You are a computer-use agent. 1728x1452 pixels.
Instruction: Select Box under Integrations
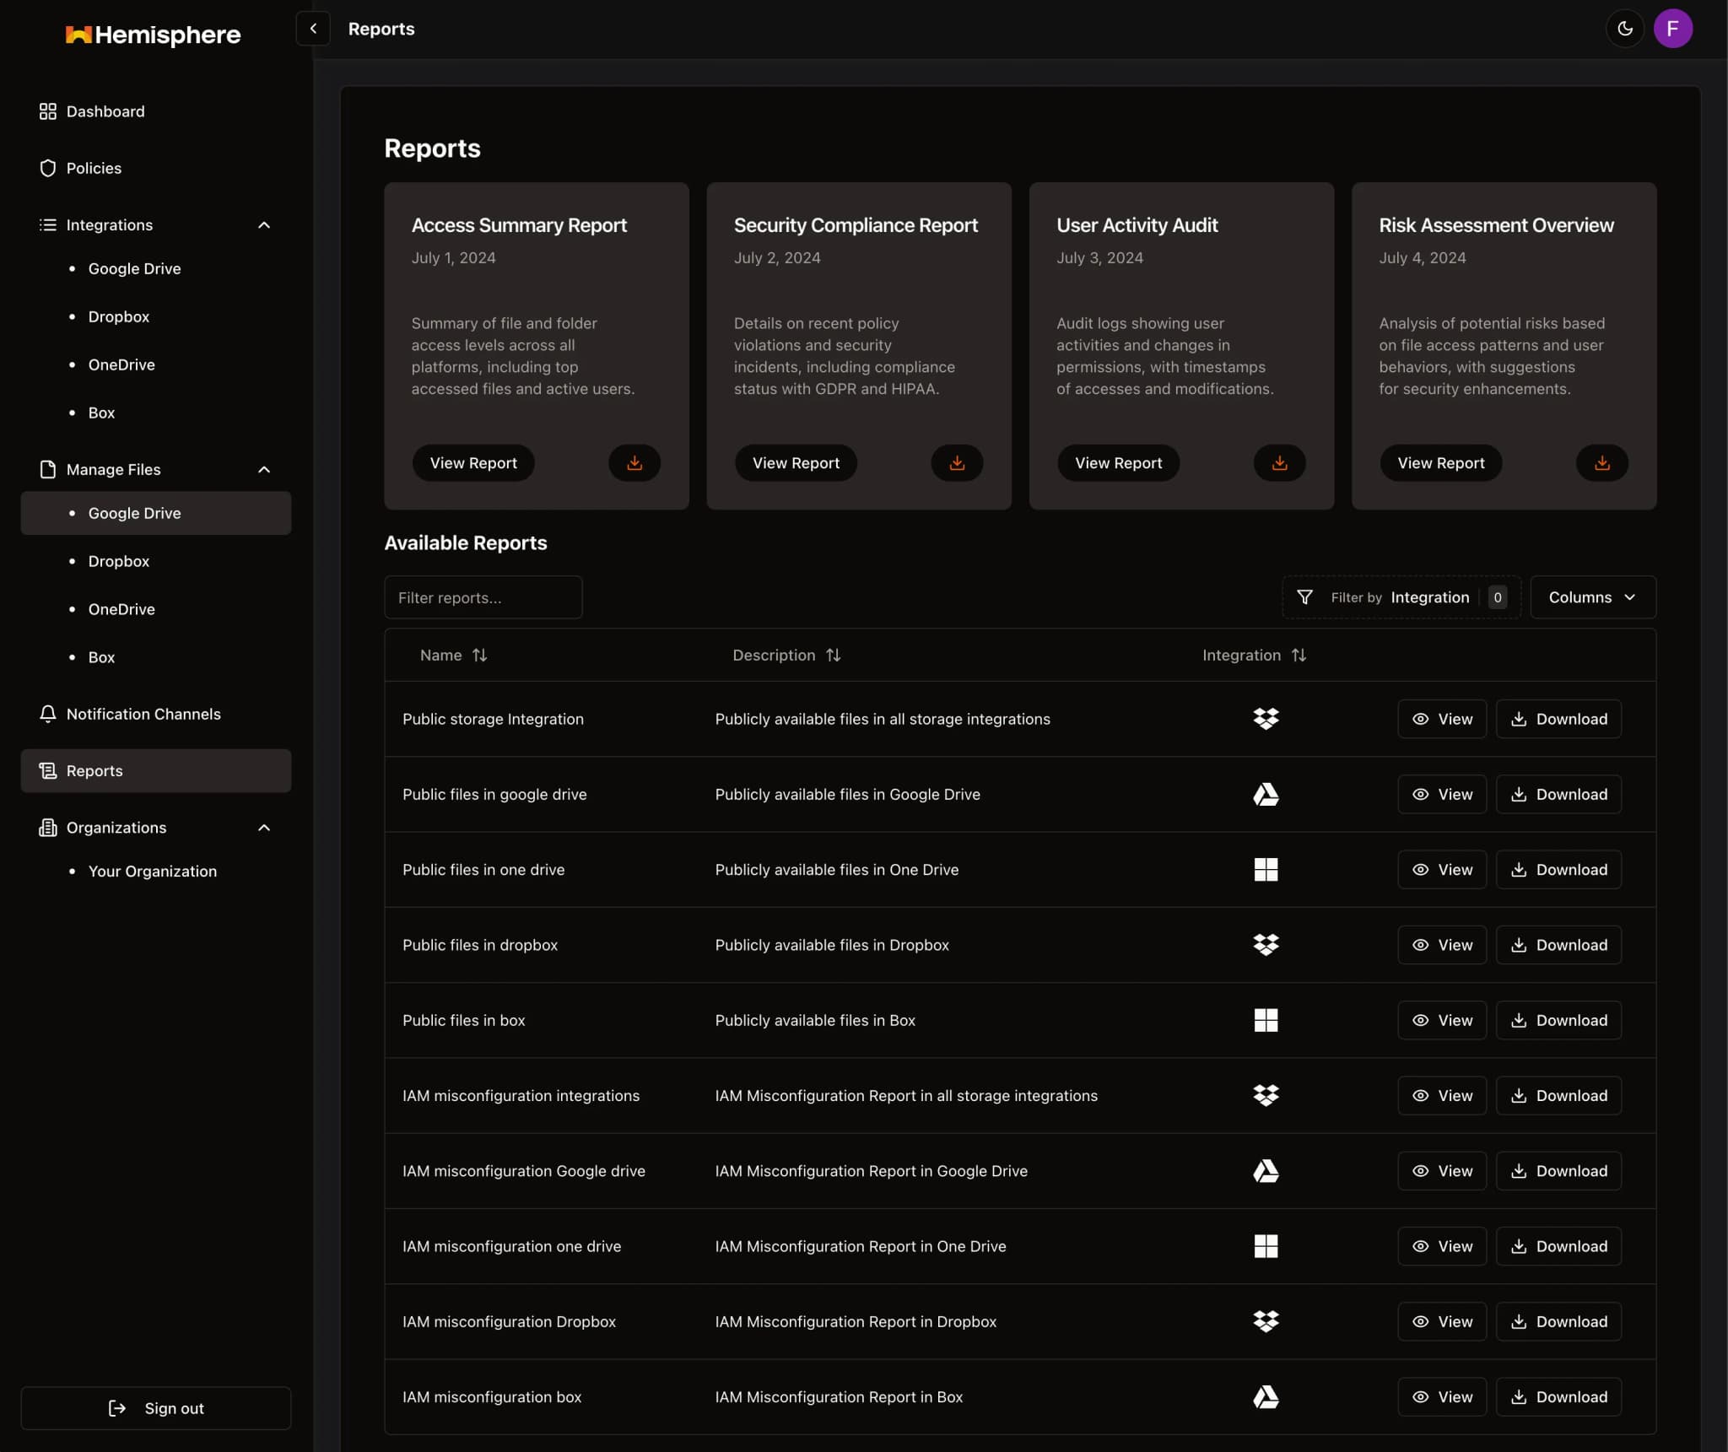[x=156, y=413]
